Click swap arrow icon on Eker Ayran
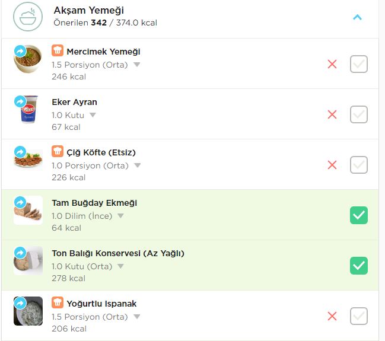This screenshot has width=385, height=341. pos(20,101)
